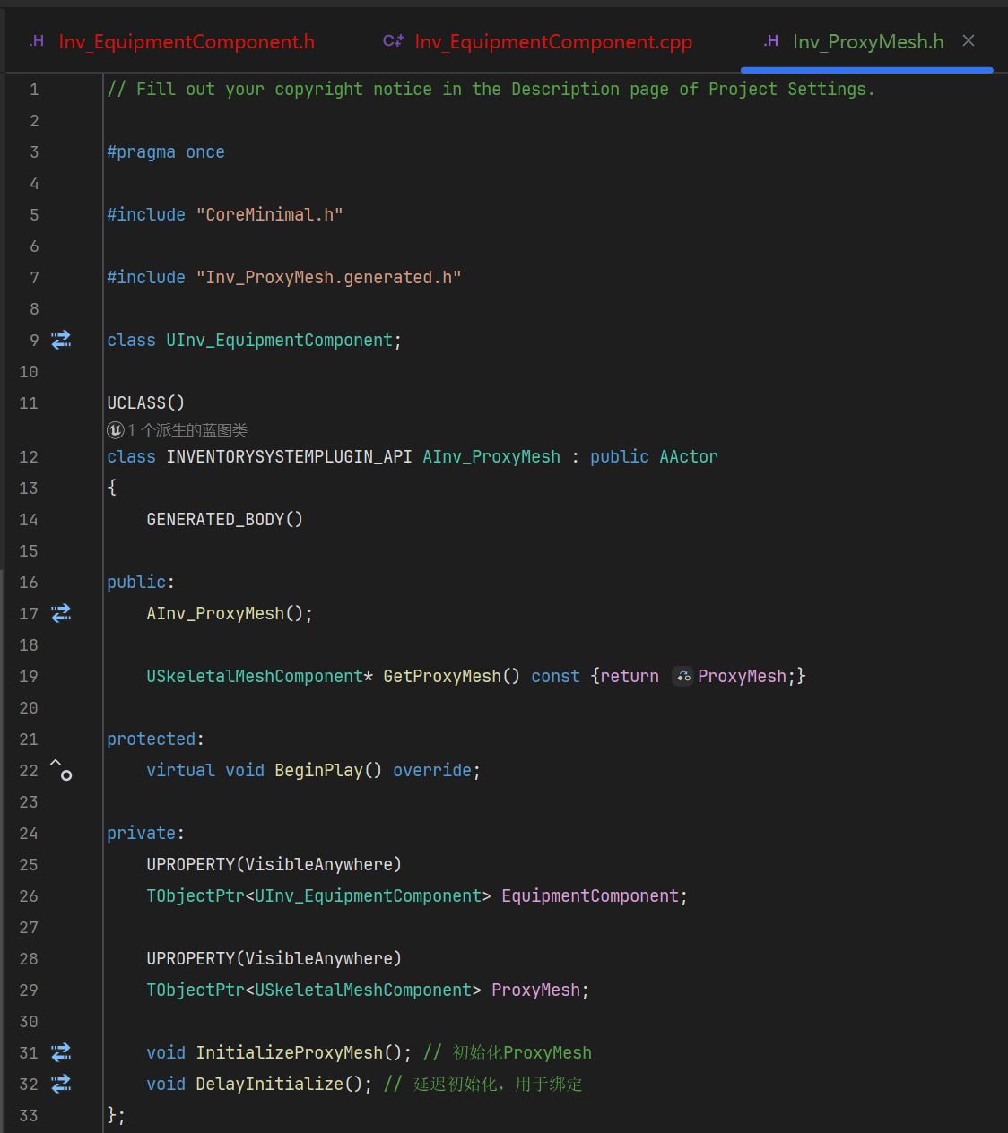Click the public: access specifier on line 16

[x=141, y=583]
